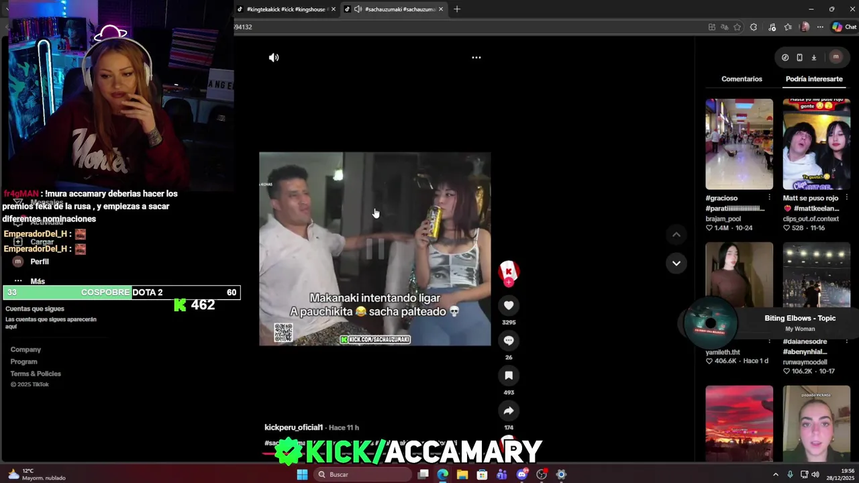Switch to Podría interesarte tab
This screenshot has height=483, width=859.
point(814,79)
